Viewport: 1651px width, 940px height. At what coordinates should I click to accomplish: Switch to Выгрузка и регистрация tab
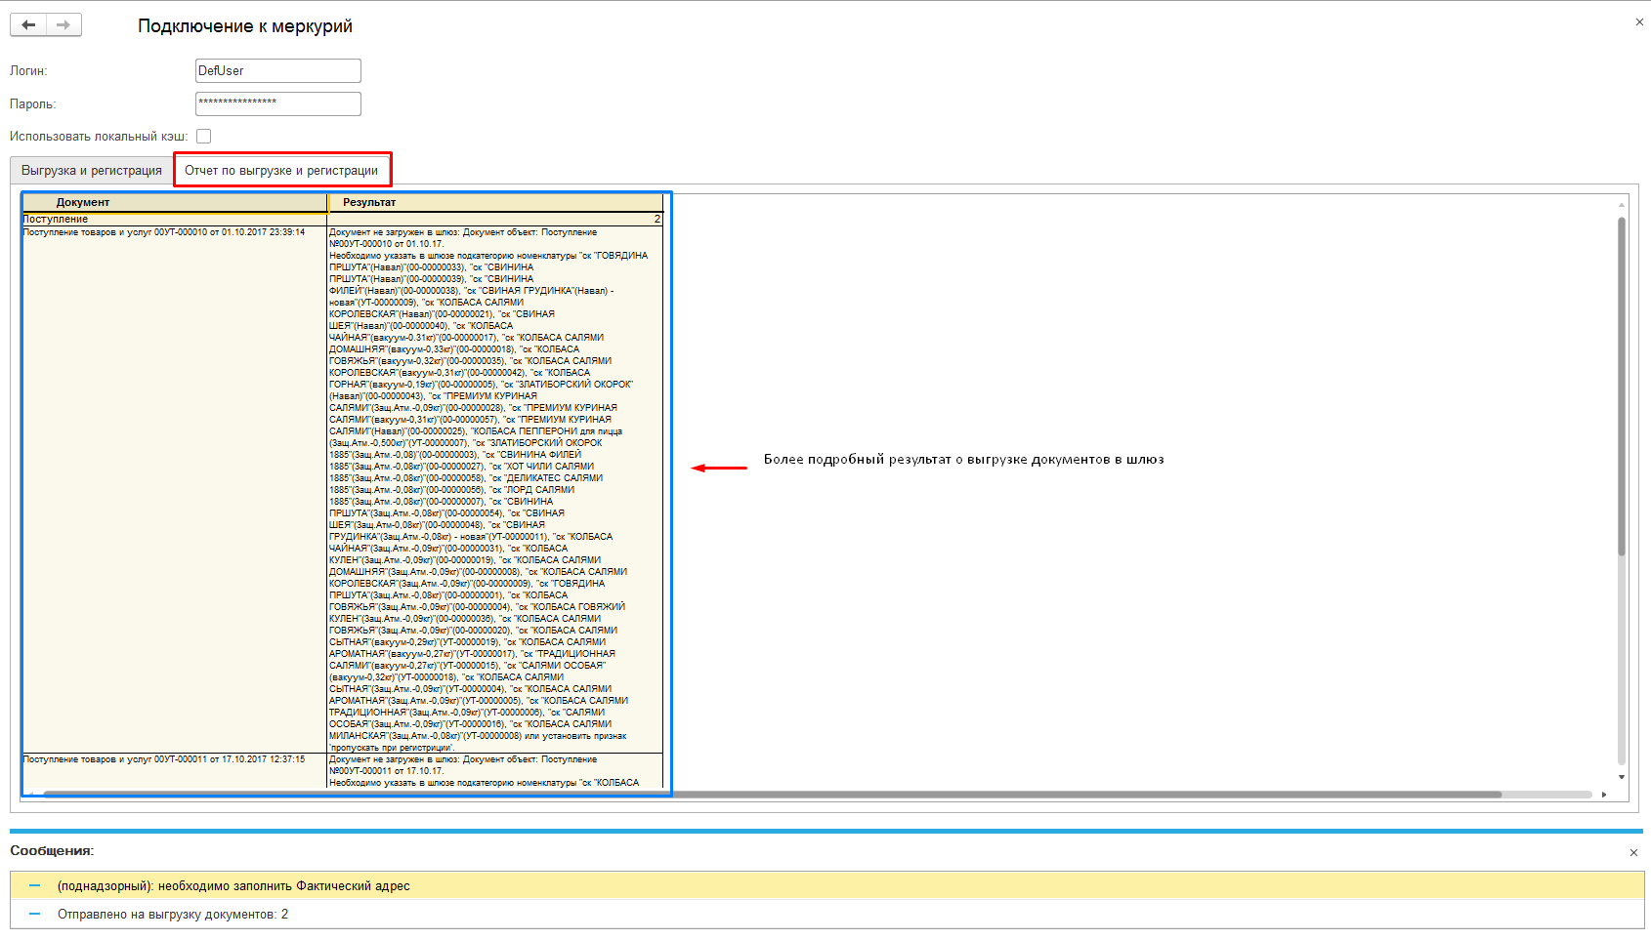[92, 170]
